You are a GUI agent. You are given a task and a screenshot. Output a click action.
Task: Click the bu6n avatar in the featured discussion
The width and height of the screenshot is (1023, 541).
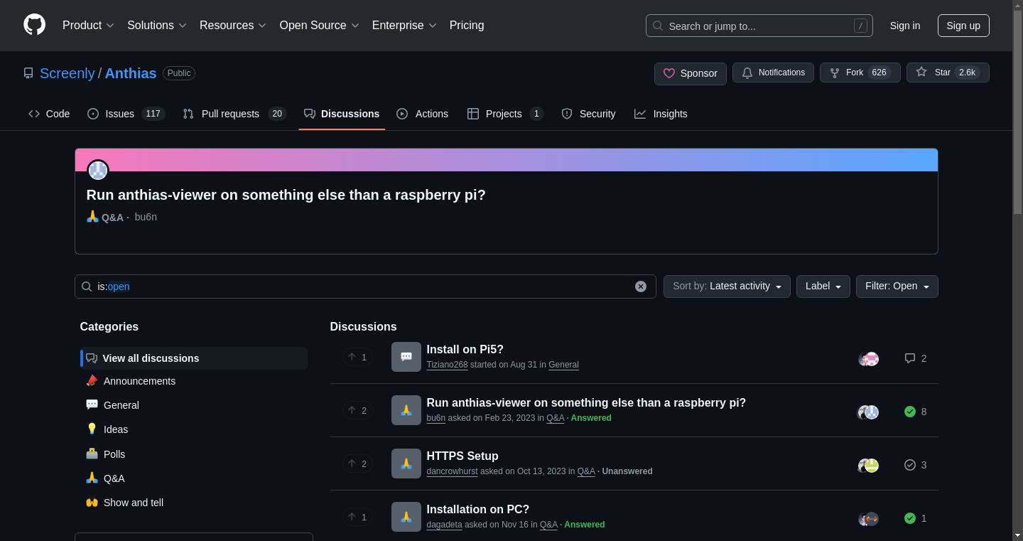pos(98,171)
